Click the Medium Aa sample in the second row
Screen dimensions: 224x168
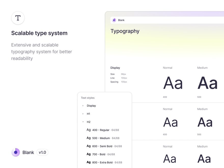coord(205,122)
